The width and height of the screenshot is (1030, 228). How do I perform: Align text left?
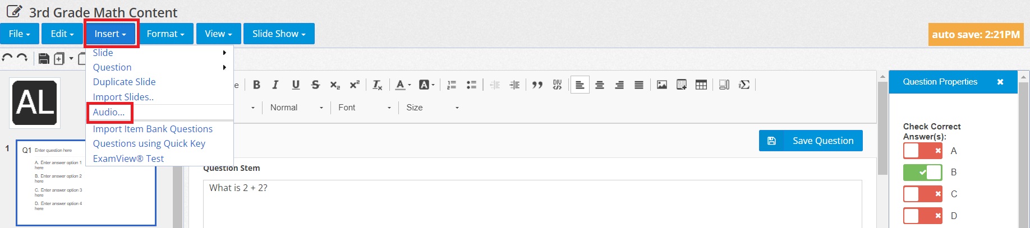580,85
